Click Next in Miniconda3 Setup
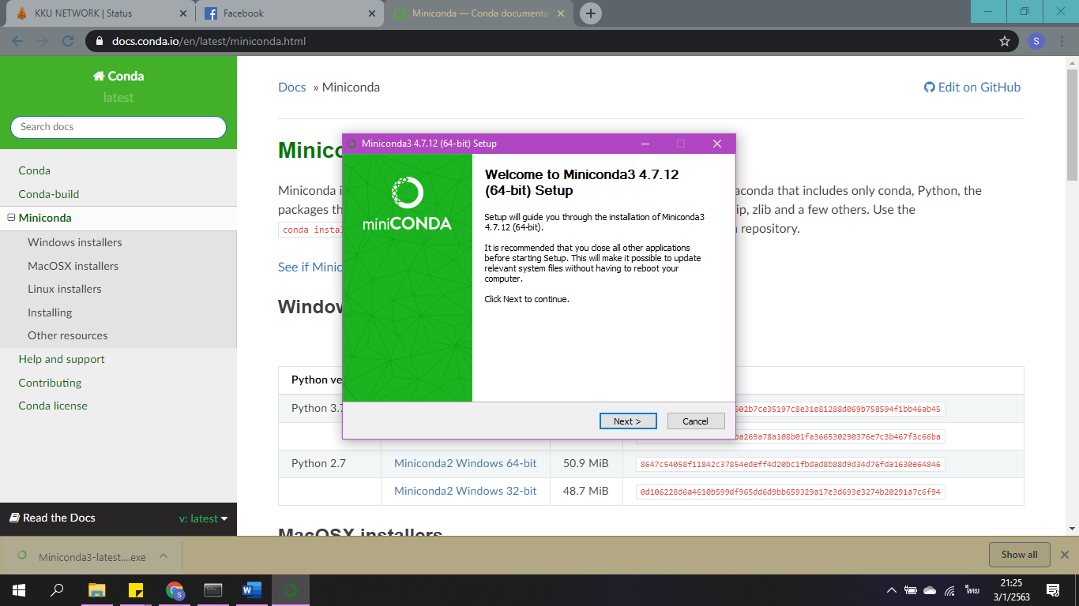This screenshot has height=606, width=1079. click(628, 421)
